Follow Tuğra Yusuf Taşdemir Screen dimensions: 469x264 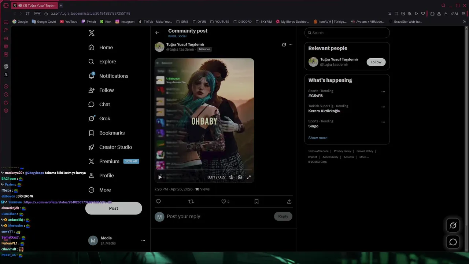pyautogui.click(x=376, y=62)
